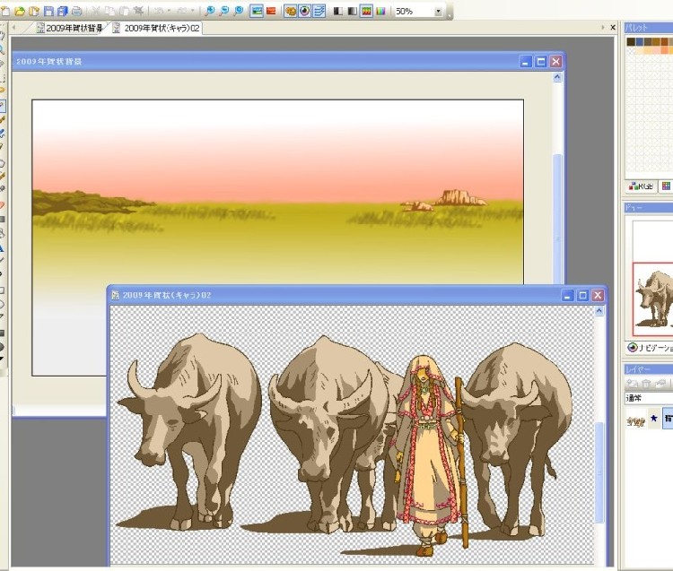Toggle the layer list panel button
The height and width of the screenshot is (571, 673).
click(319, 11)
